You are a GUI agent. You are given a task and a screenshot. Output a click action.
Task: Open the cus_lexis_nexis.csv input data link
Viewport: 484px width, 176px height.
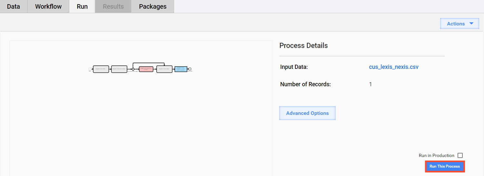tap(394, 67)
